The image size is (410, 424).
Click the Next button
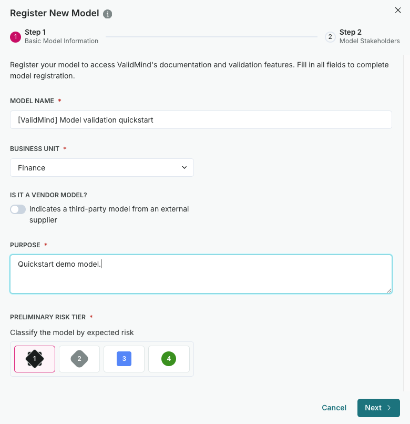click(378, 408)
